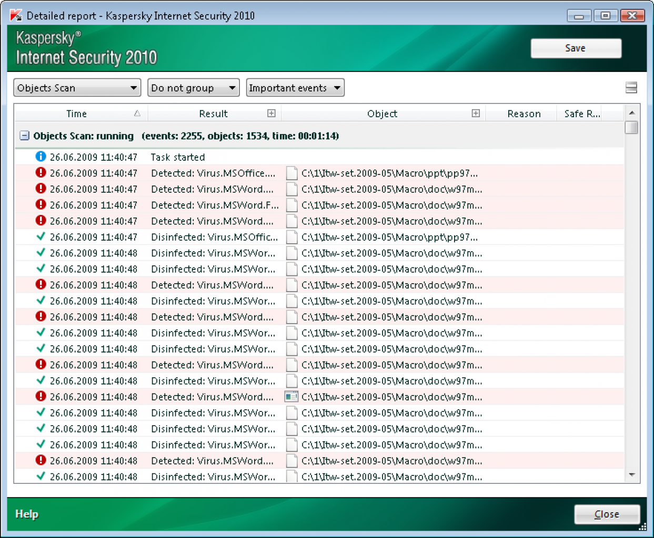This screenshot has height=538, width=654.
Task: Click the Result column header
Action: click(x=215, y=113)
